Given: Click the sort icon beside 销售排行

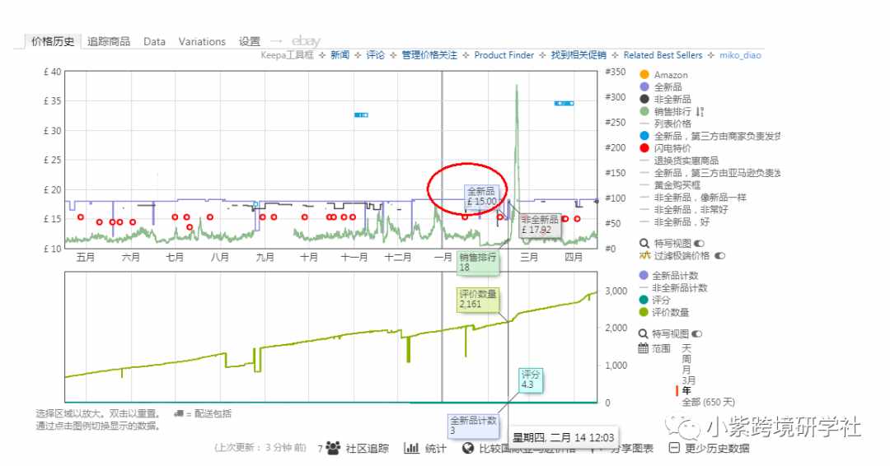Looking at the screenshot, I should point(700,112).
